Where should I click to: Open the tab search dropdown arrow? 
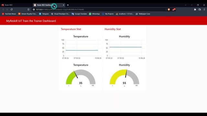pyautogui.click(x=185, y=5)
